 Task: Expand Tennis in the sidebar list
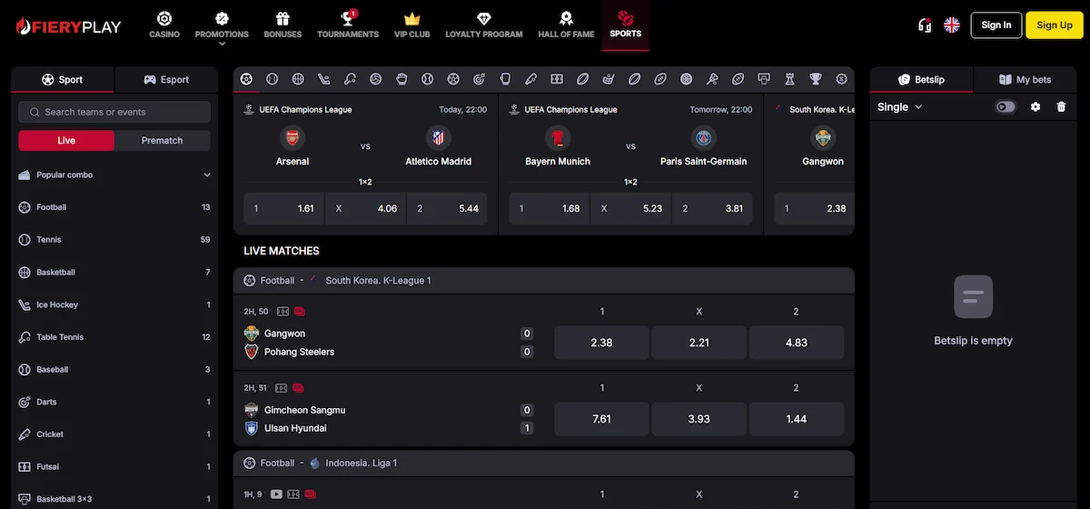tap(114, 240)
